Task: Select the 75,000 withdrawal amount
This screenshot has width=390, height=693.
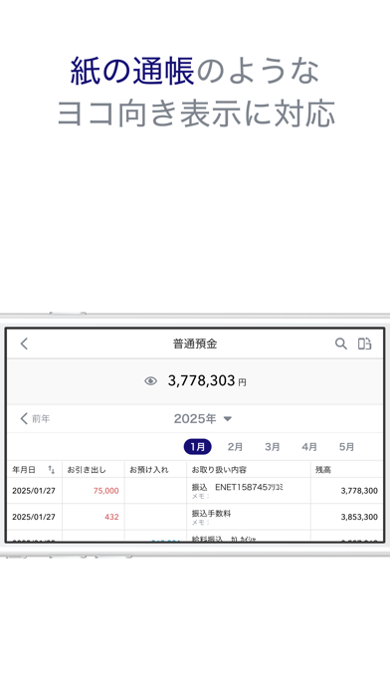Action: coord(106,491)
